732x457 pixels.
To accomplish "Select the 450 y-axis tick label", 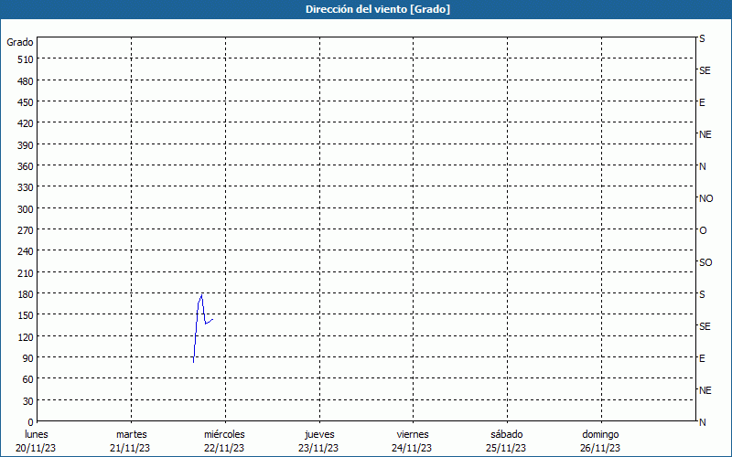I will [x=26, y=102].
